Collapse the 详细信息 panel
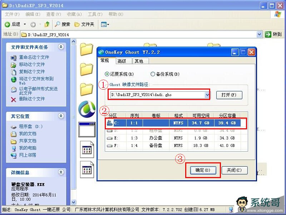Screen dimensions: 286x215 coord(61,172)
